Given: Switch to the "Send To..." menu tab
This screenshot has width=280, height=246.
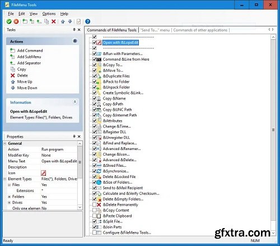Looking at the screenshot, I should point(155,30).
